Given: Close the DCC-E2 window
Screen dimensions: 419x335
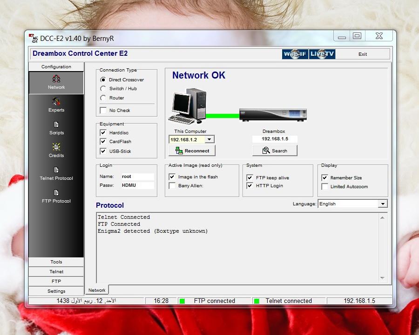Looking at the screenshot, I should tap(379, 36).
